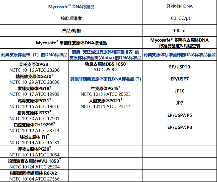Screen dimensions: 217x182
Task: Select the 猪鼻支原体DBS 1050 cell
Action: tap(105, 67)
